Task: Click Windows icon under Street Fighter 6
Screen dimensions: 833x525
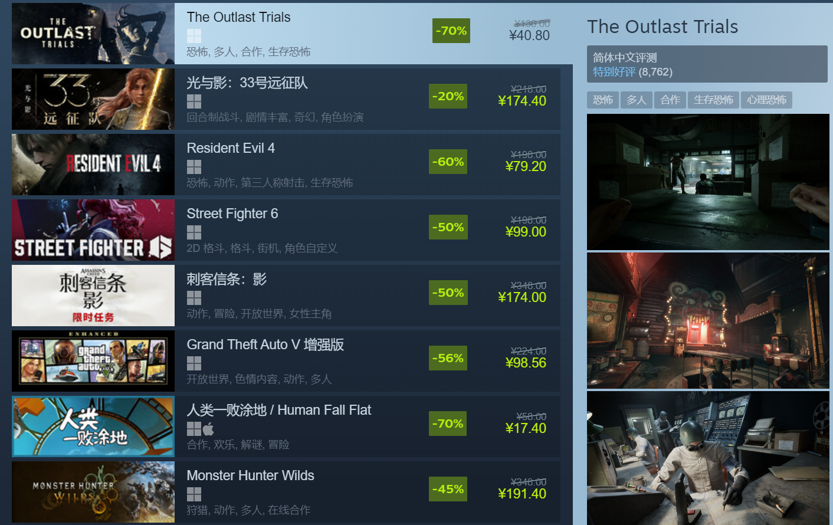Action: (194, 232)
